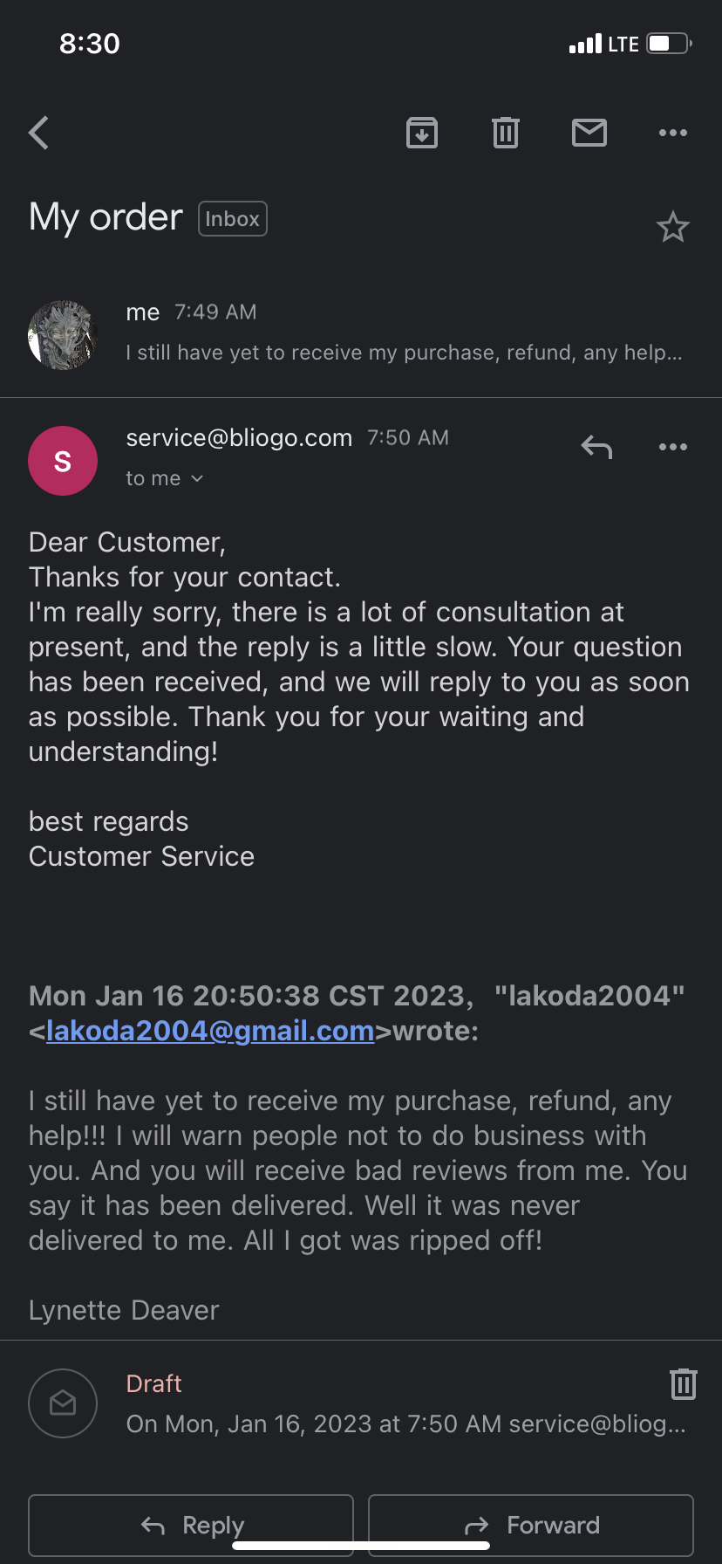Expand the collapsed message from me
This screenshot has width=722, height=1564.
coord(361,334)
